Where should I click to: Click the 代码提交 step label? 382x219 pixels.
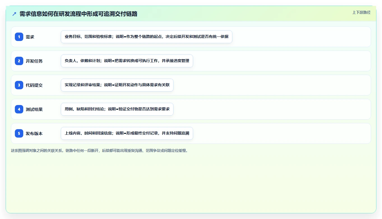tap(34, 85)
